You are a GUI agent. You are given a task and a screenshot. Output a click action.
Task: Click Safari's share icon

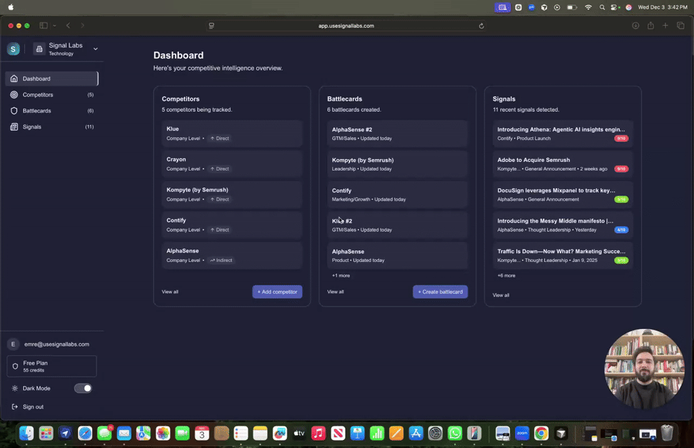[x=651, y=26]
